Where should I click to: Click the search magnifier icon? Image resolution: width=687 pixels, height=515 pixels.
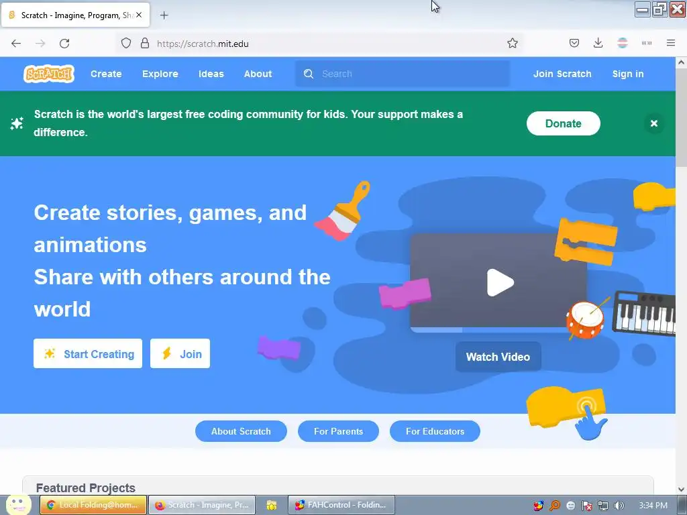[x=309, y=74]
